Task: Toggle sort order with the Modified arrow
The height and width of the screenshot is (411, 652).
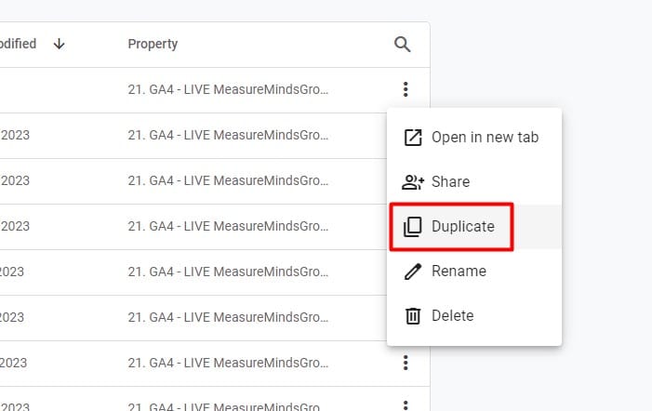Action: point(59,44)
